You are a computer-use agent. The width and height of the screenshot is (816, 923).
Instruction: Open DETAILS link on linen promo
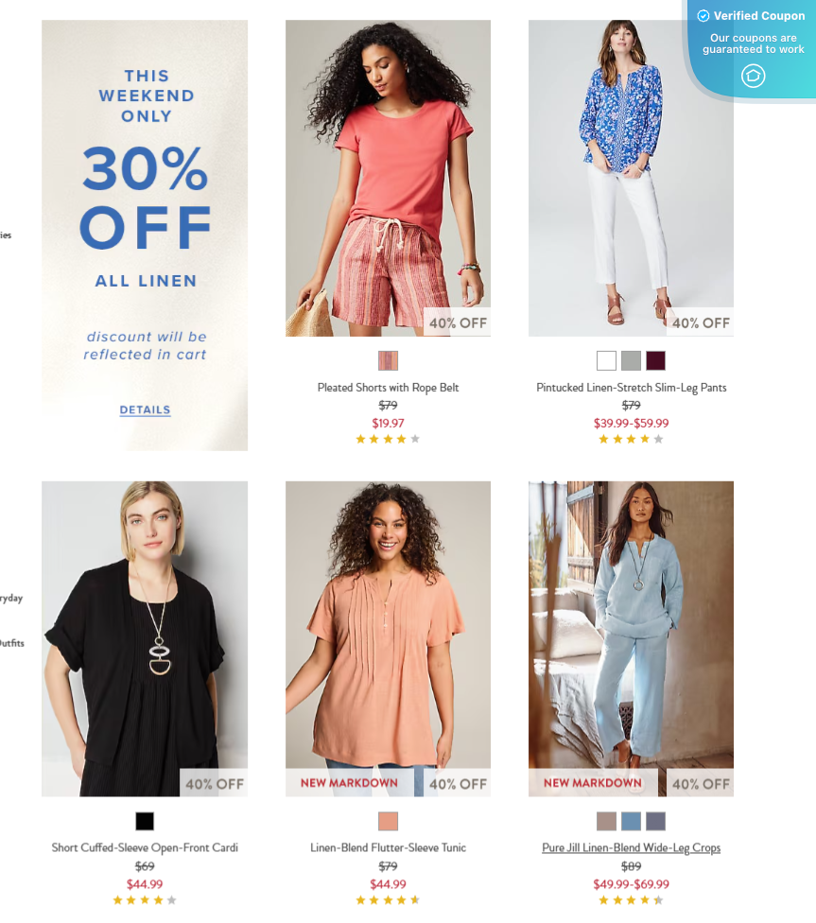[145, 409]
